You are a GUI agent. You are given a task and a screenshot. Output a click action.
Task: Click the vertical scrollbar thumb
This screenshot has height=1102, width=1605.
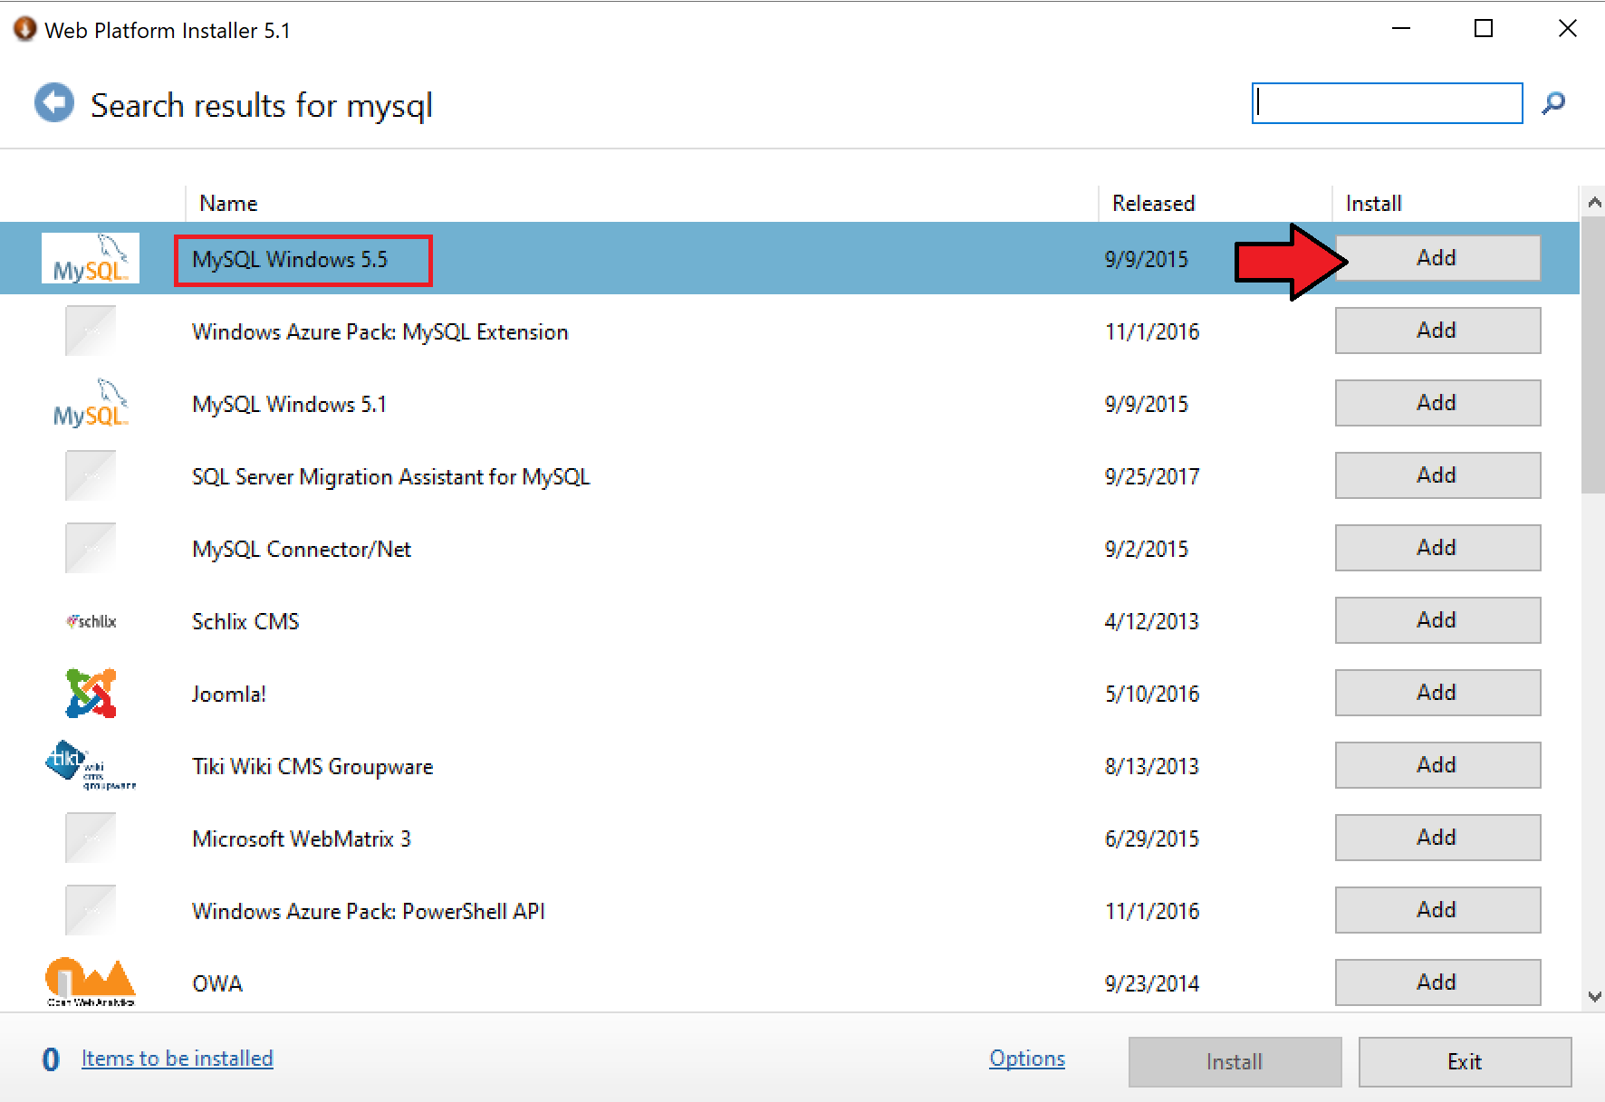tap(1594, 355)
